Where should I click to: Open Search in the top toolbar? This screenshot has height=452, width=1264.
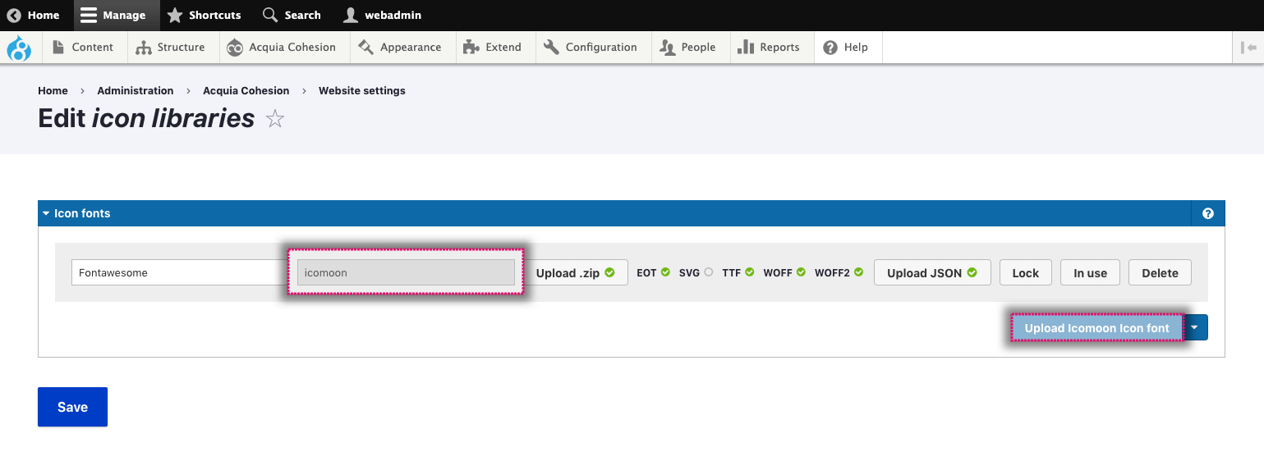pos(292,15)
